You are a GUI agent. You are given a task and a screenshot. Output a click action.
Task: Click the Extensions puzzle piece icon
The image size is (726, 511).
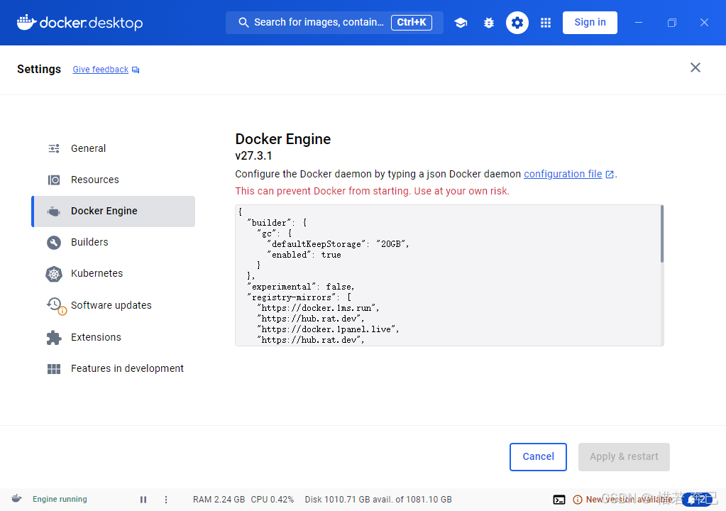[54, 337]
